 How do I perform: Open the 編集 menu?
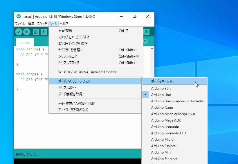[31, 24]
